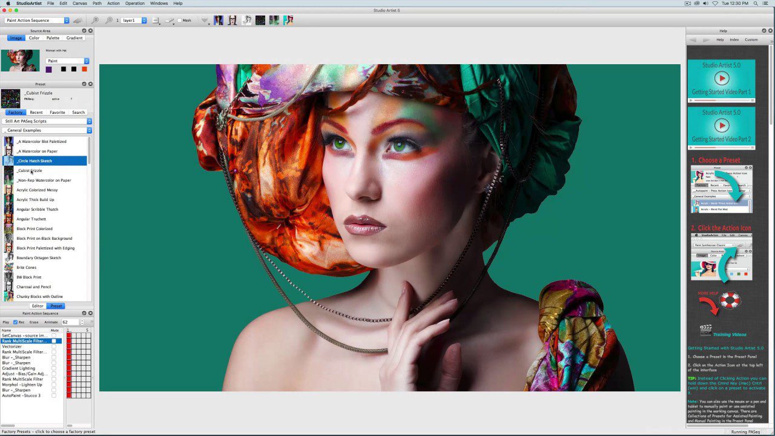
Task: Click the Animate button
Action: click(x=51, y=322)
